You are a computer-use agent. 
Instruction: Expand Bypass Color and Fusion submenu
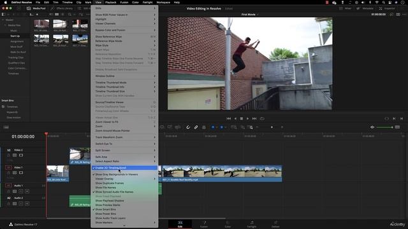[x=124, y=30]
